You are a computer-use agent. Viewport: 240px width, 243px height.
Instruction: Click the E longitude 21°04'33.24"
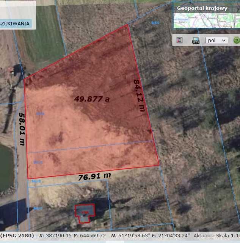(x=174, y=236)
